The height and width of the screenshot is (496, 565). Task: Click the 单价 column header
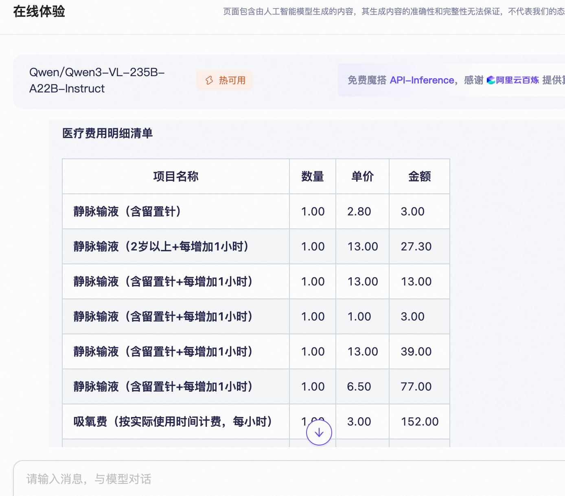point(362,176)
